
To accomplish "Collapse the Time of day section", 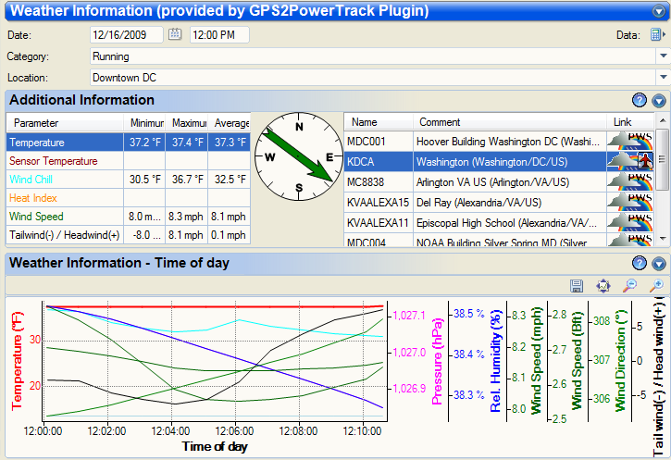I will click(659, 263).
